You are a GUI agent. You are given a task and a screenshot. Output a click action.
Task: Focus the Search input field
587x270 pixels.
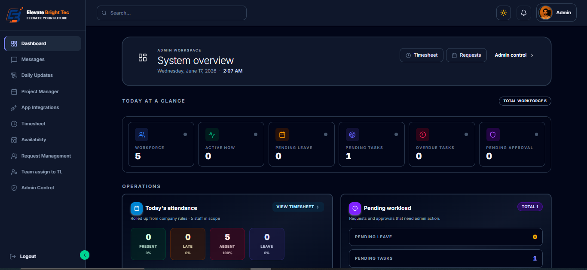pos(171,13)
